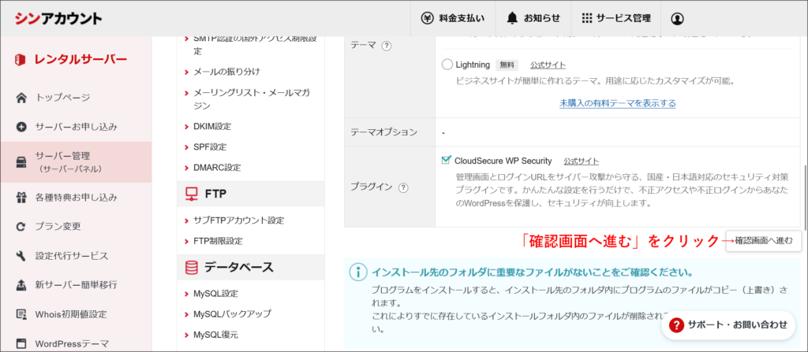The image size is (808, 352).
Task: Open MySQL設定 link
Action: (215, 293)
